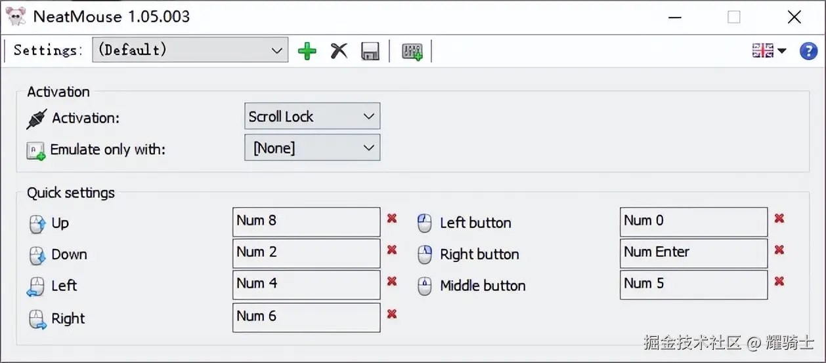Save settings with the floppy disk icon
Viewport: 826px width, 363px height.
click(370, 51)
